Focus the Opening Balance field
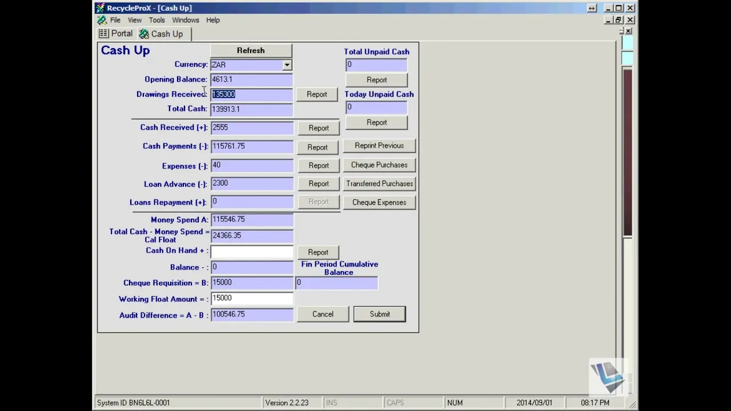The image size is (731, 411). click(251, 80)
